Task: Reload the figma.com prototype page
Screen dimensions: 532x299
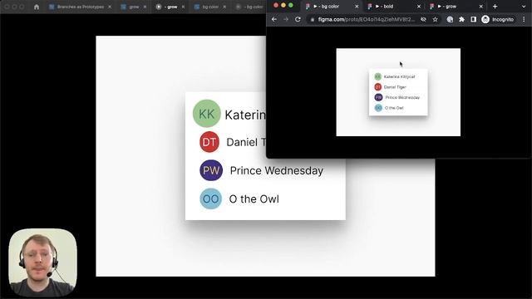Action: click(298, 20)
